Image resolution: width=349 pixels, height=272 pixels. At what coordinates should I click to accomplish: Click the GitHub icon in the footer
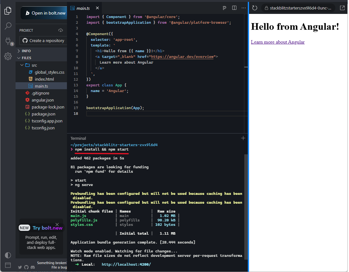point(26,267)
